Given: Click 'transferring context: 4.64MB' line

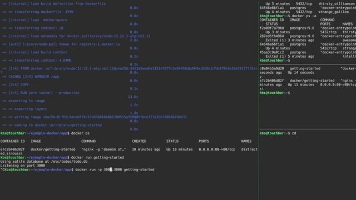Looking at the screenshot, I should (37, 61).
